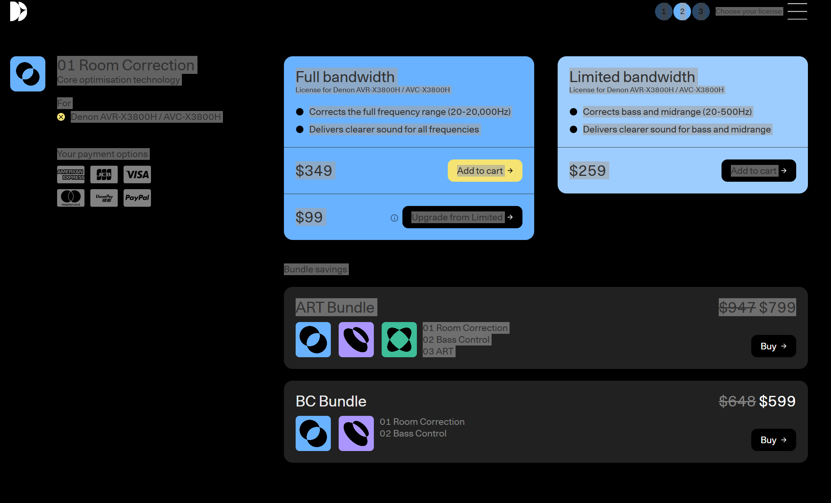This screenshot has height=503, width=831.
Task: Click '03 ART' in ART Bundle list
Action: tap(438, 351)
